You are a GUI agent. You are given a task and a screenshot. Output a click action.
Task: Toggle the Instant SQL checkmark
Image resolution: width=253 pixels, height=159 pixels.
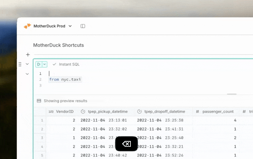[54, 64]
